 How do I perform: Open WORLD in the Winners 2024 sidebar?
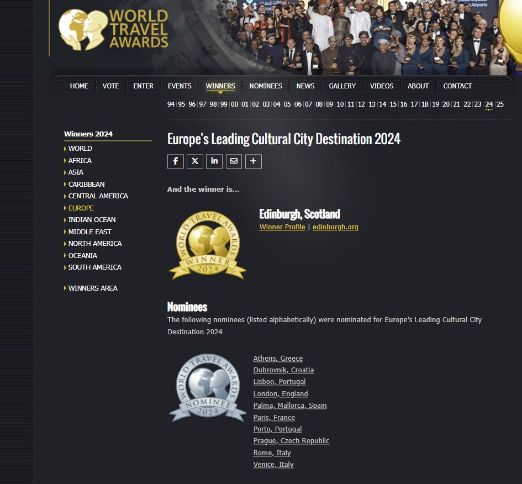(x=80, y=149)
